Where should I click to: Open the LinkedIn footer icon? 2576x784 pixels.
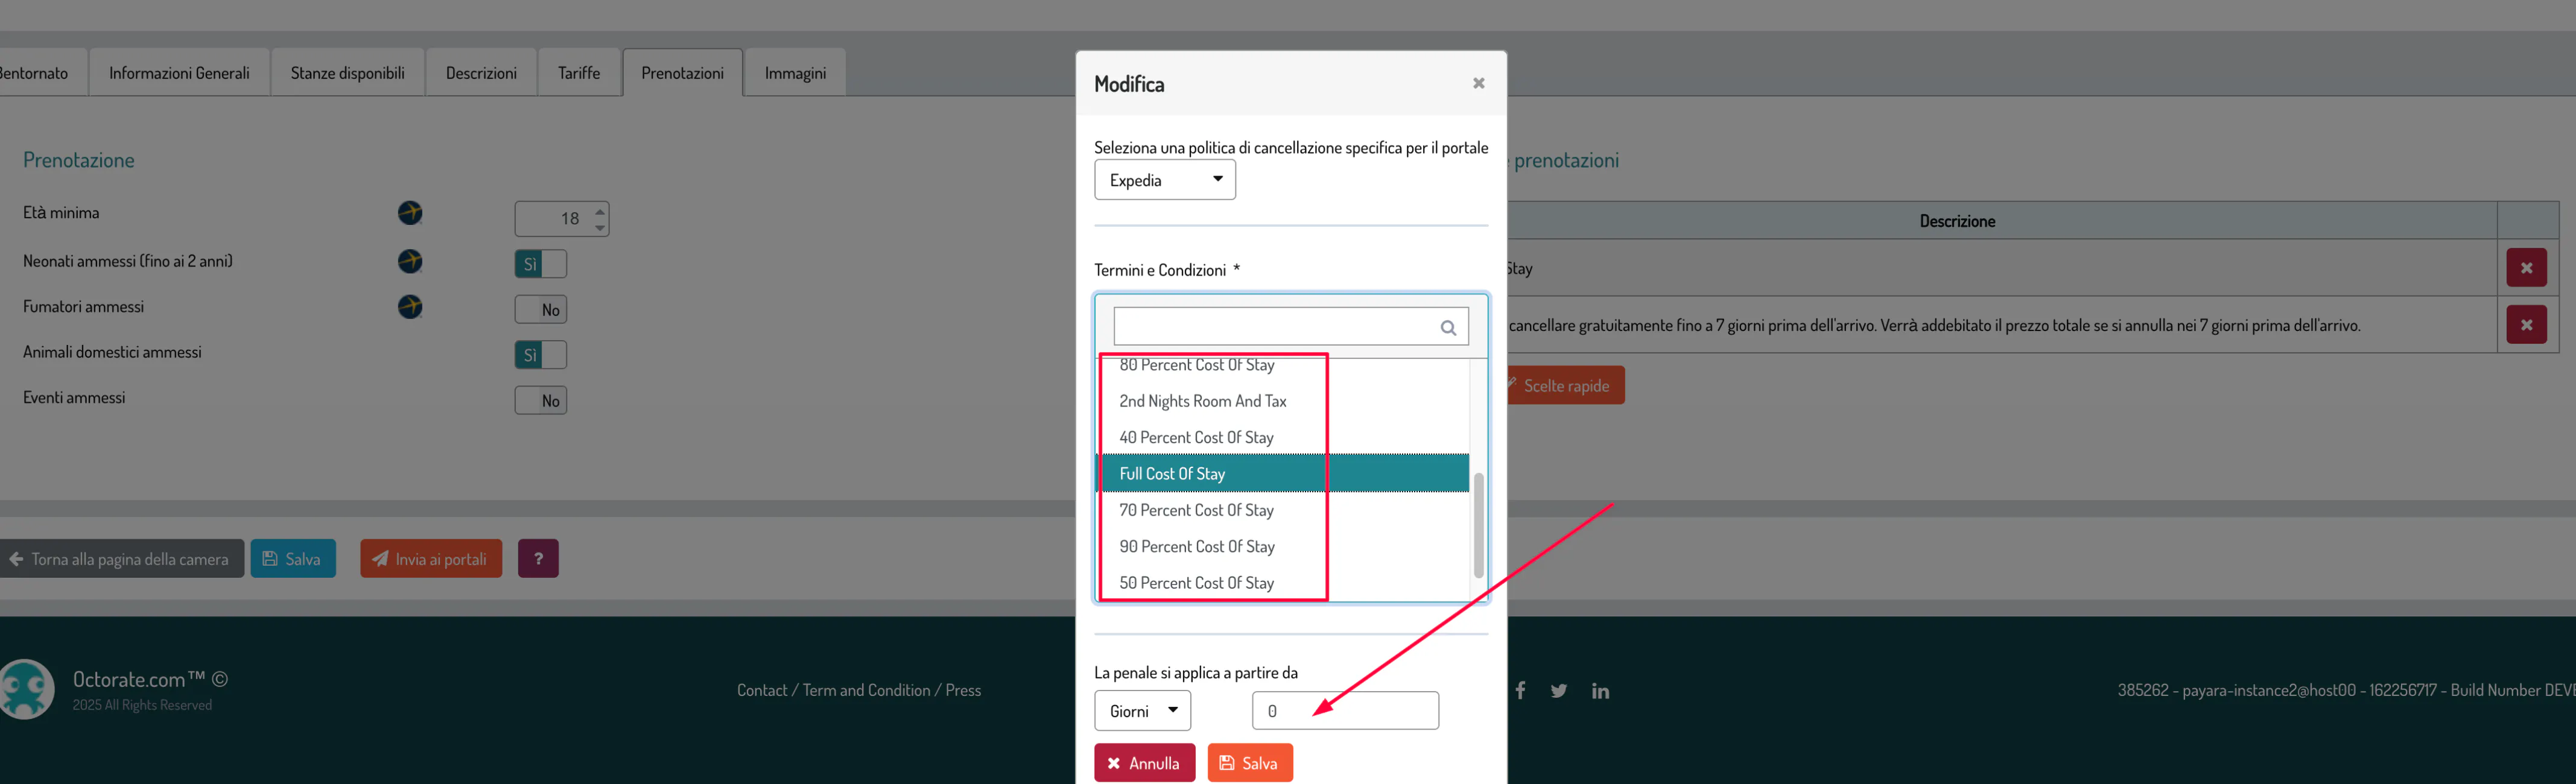point(1600,691)
